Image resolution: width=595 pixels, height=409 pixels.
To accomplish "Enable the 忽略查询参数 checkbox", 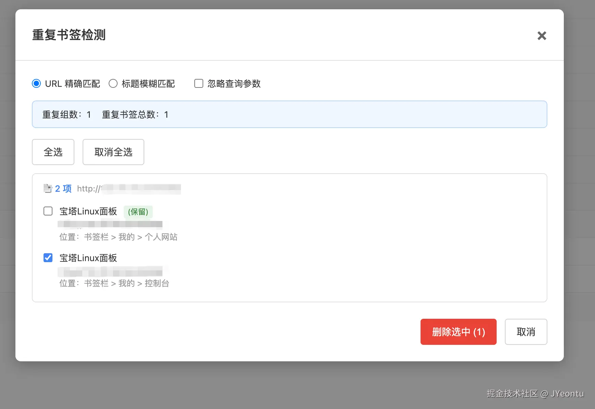I will 199,84.
